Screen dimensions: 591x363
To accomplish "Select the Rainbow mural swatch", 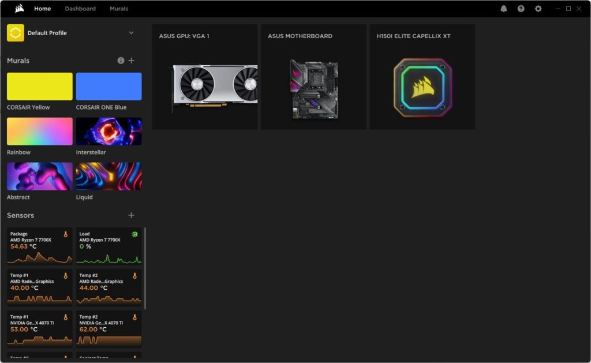I will [x=40, y=131].
